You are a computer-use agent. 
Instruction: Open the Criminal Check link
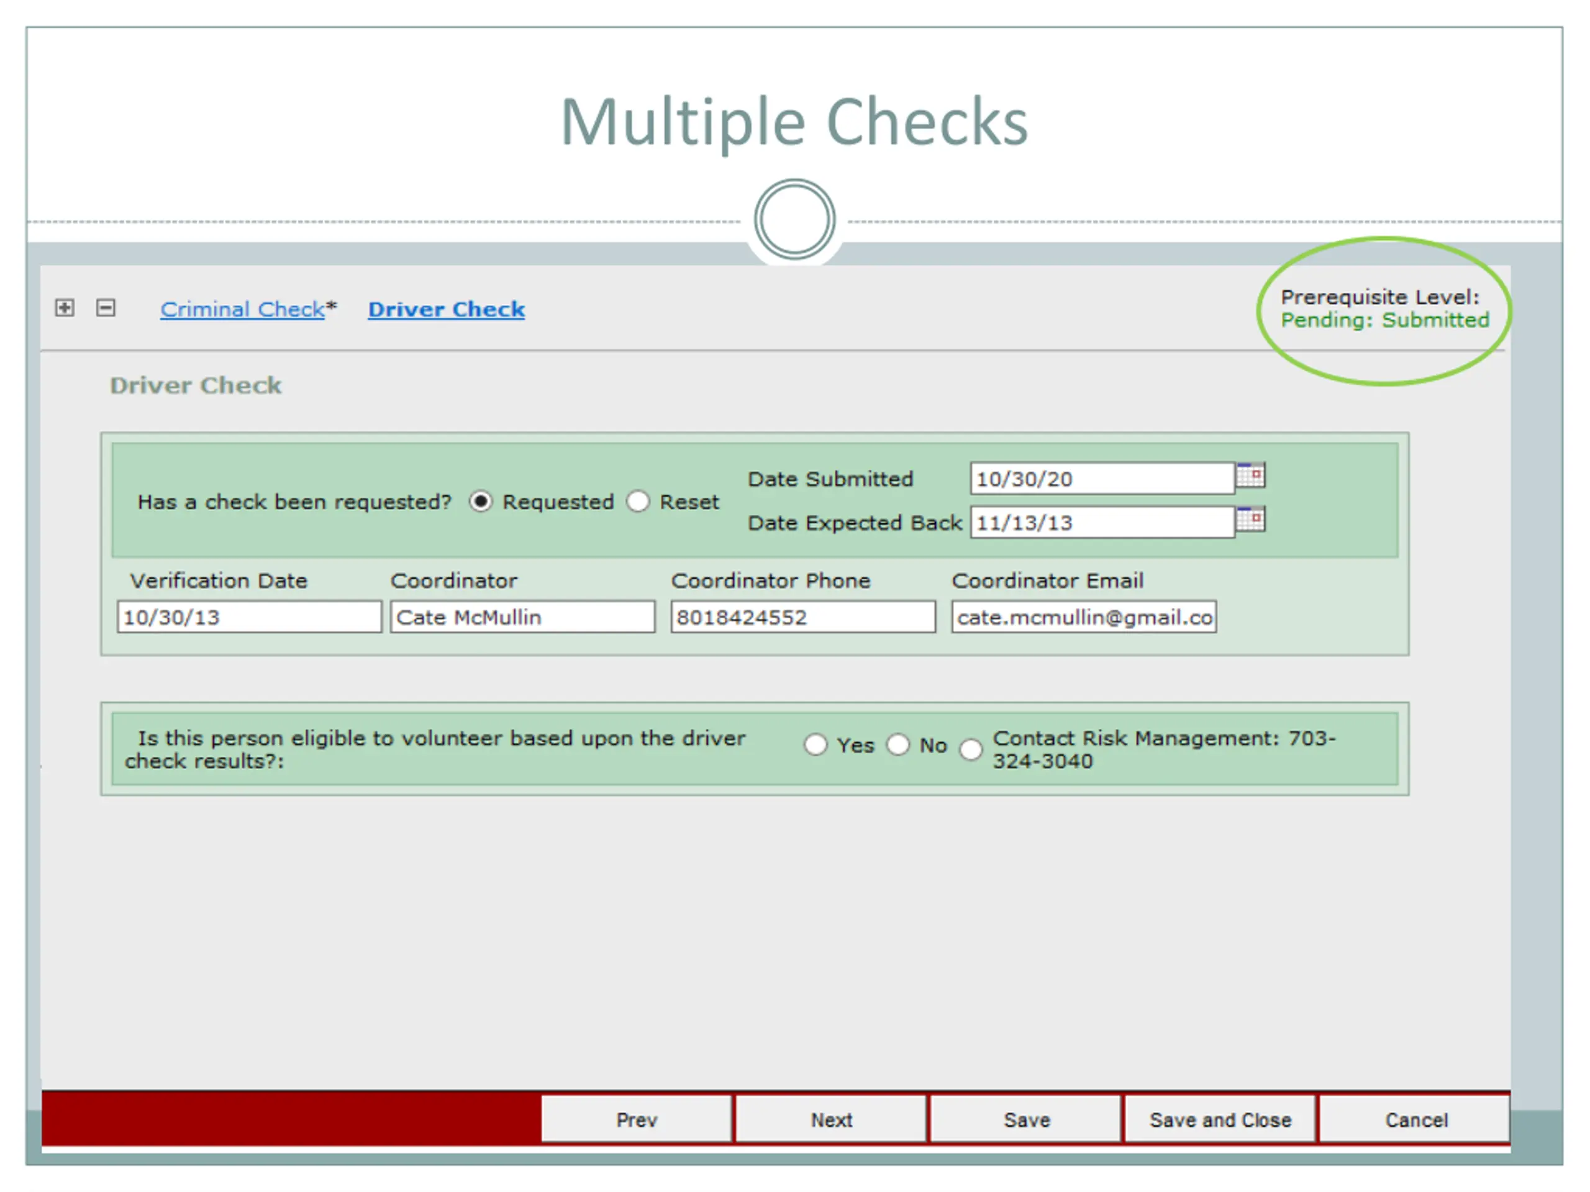pos(242,309)
